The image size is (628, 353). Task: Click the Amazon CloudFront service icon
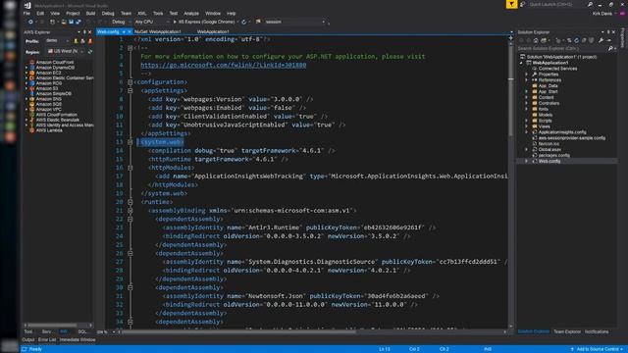click(x=31, y=63)
